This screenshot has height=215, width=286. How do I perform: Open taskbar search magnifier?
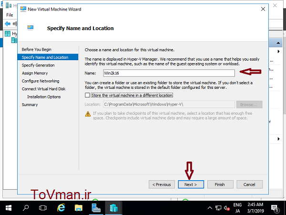click(26, 208)
